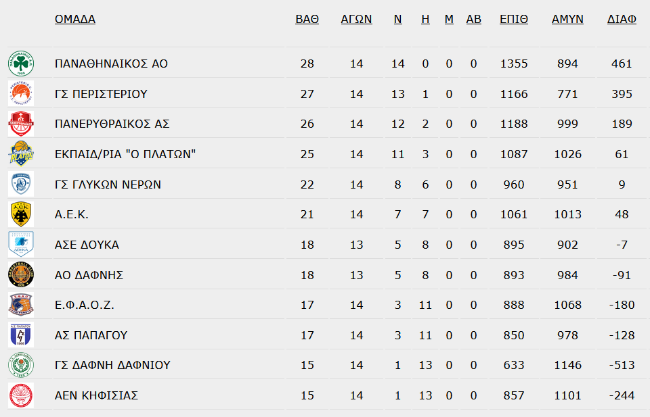Click the ΑΟ Δάφνης black round logo
The image size is (650, 417).
pyautogui.click(x=21, y=274)
